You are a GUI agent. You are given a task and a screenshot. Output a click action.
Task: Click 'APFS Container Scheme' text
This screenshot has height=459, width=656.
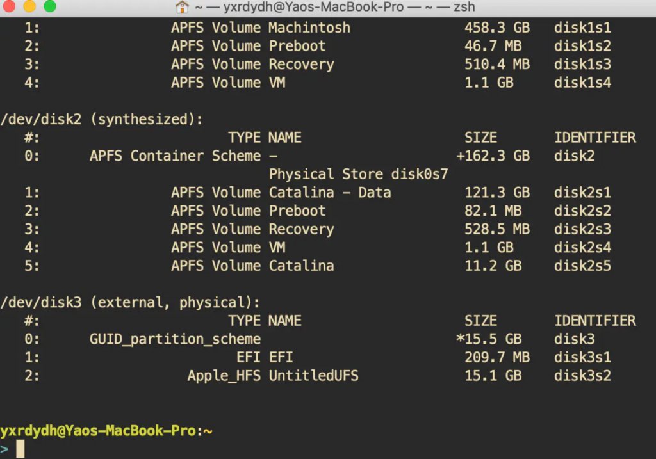(x=175, y=156)
